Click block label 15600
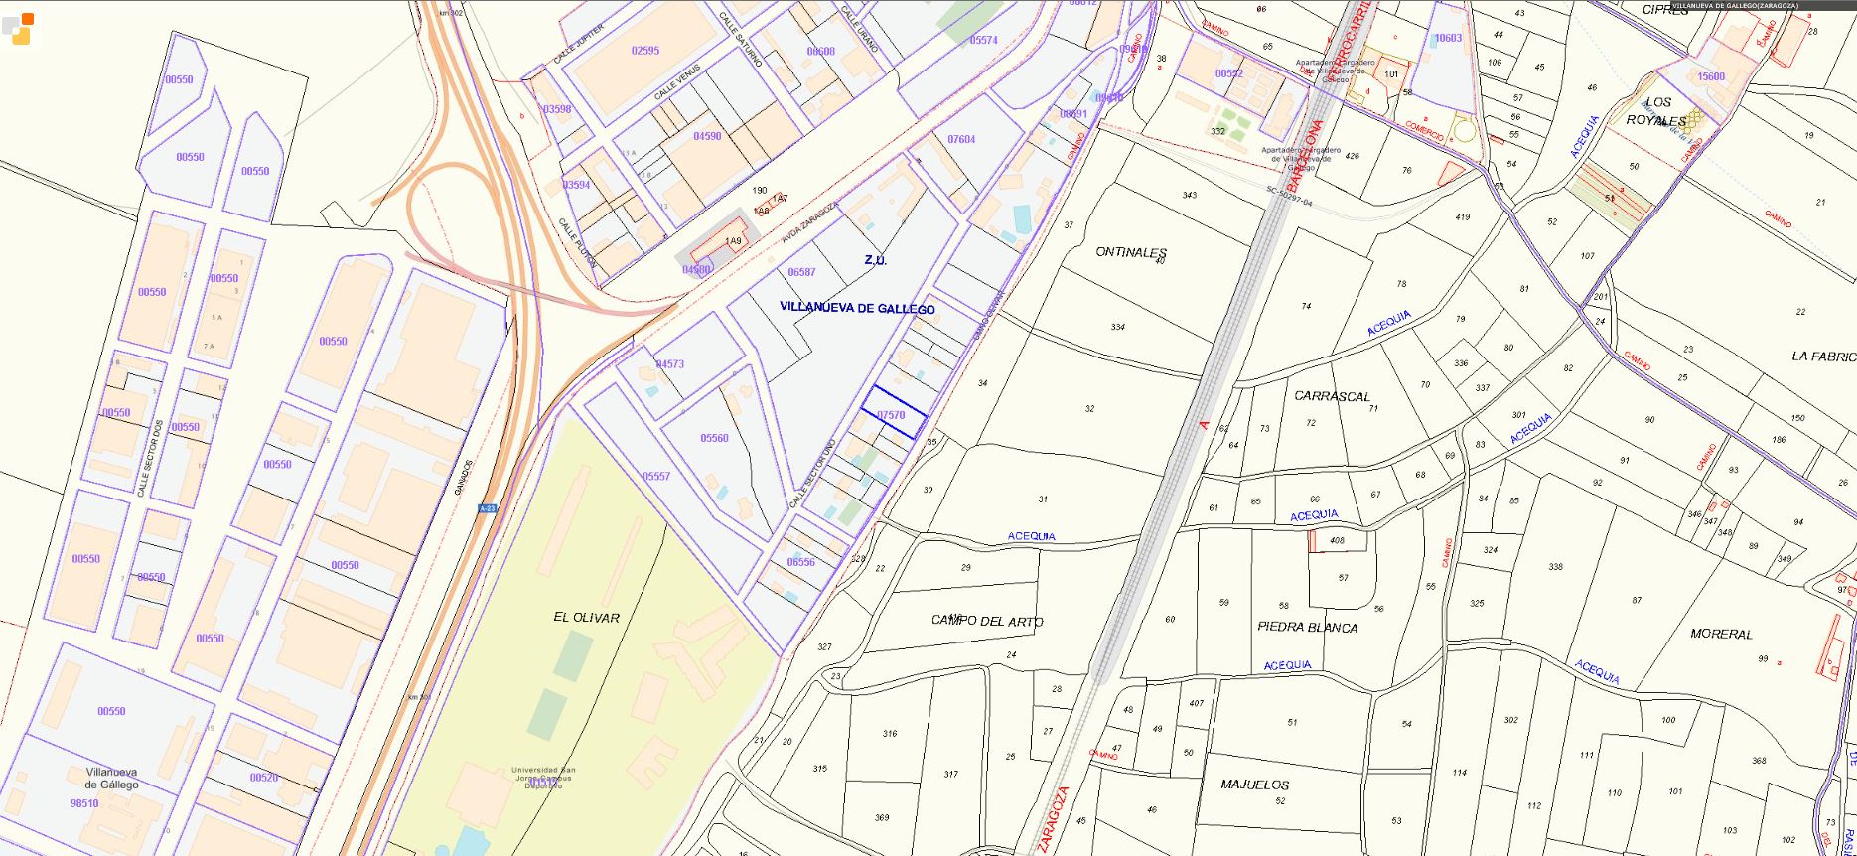The image size is (1857, 856). point(1711,76)
